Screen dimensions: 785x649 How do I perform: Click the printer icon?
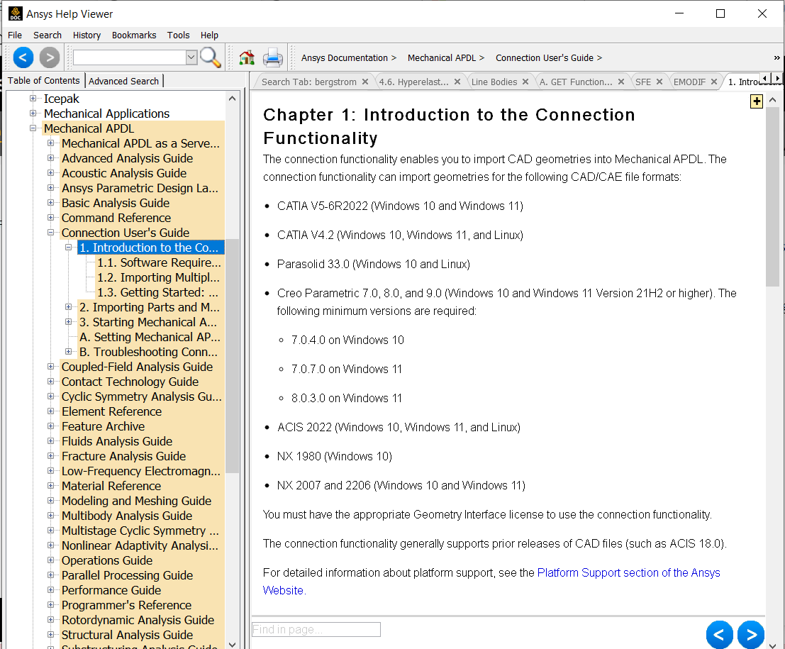pos(273,58)
